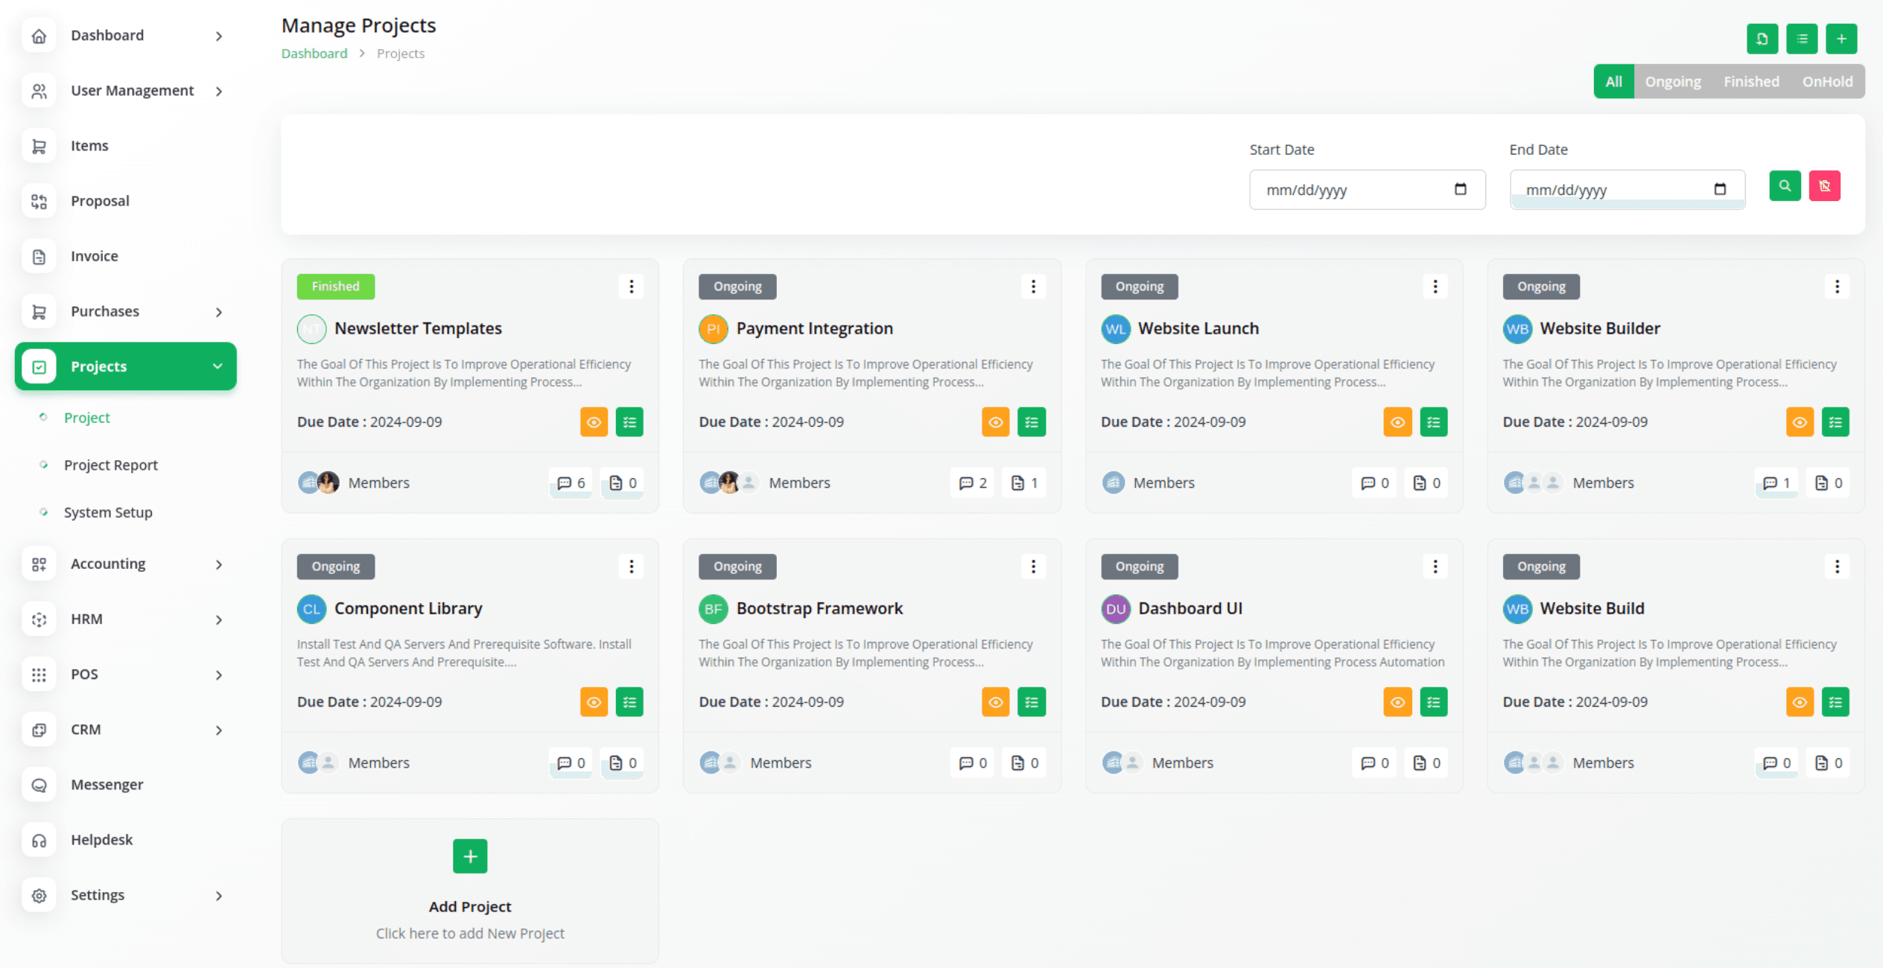Click the Dashboard breadcrumb link
1883x968 pixels.
click(x=314, y=54)
